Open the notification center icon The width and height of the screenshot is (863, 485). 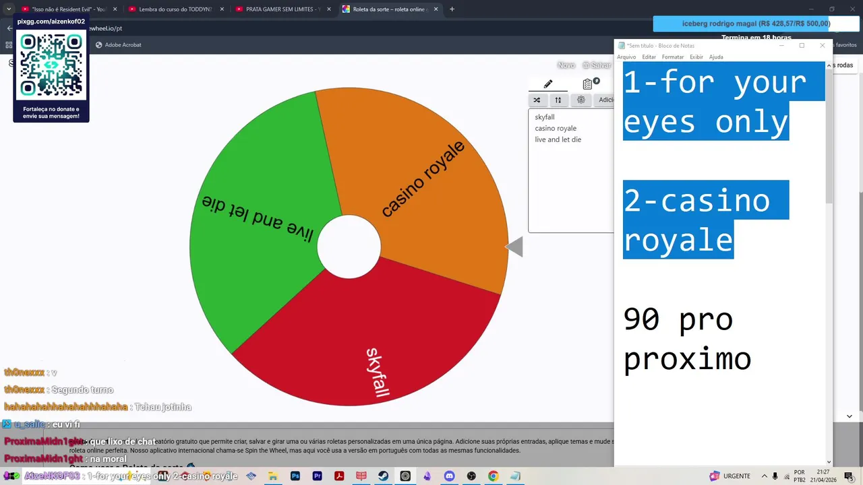coord(849,476)
